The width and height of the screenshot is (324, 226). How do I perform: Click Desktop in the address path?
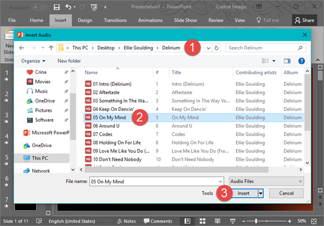tap(106, 48)
